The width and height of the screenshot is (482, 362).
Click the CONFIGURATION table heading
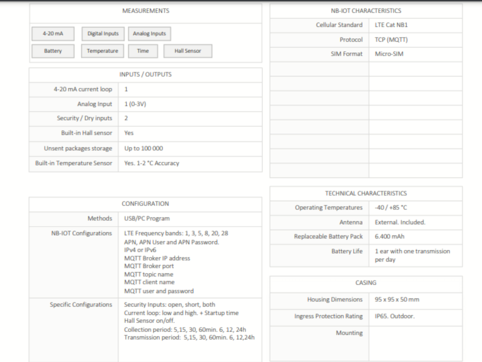[145, 204]
